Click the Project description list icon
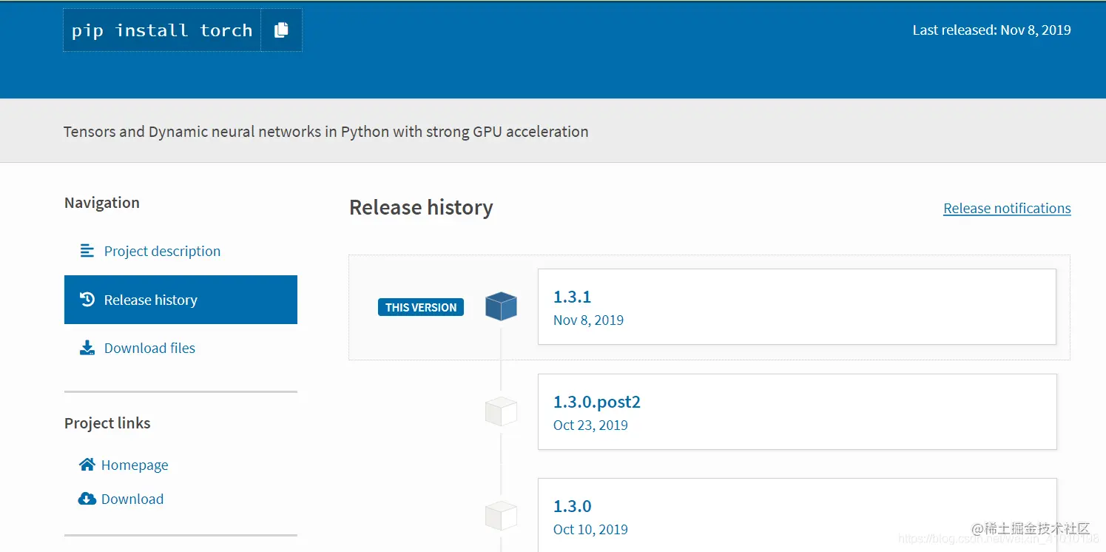This screenshot has width=1106, height=552. [87, 251]
